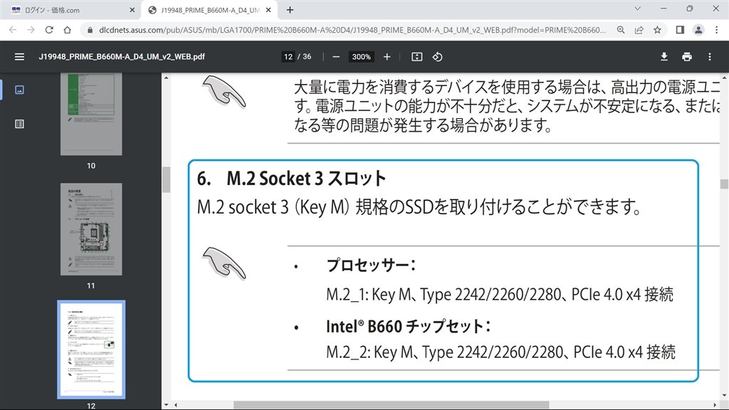Reload the current page
This screenshot has width=729, height=410.
49,30
